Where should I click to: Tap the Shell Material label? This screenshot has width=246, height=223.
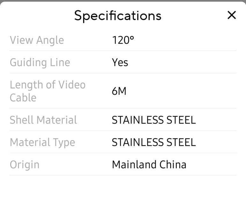[43, 120]
